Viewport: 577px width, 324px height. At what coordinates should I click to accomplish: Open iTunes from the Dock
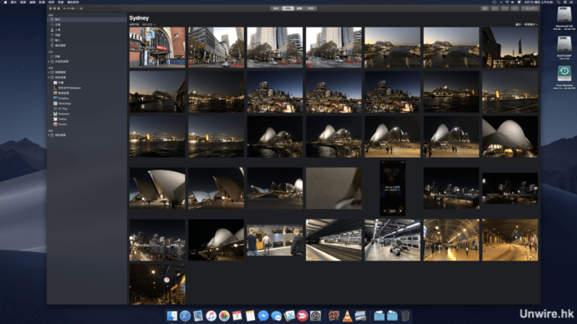click(x=211, y=316)
